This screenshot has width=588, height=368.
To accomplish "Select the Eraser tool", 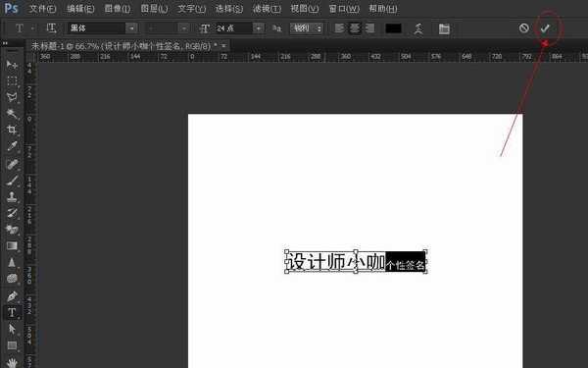I will pyautogui.click(x=12, y=230).
